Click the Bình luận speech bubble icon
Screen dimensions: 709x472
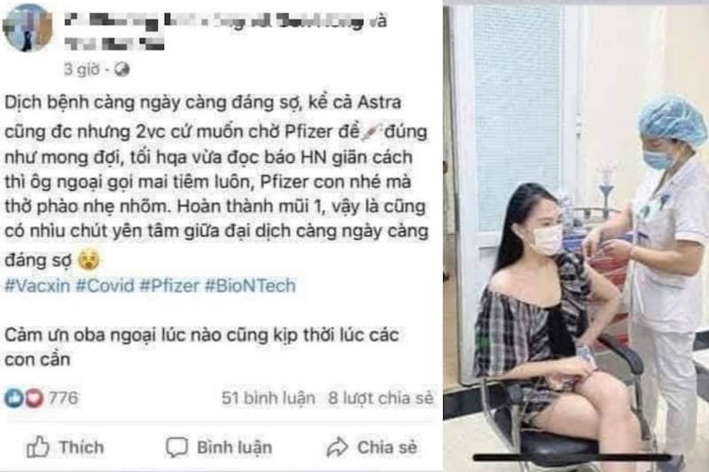tap(176, 447)
